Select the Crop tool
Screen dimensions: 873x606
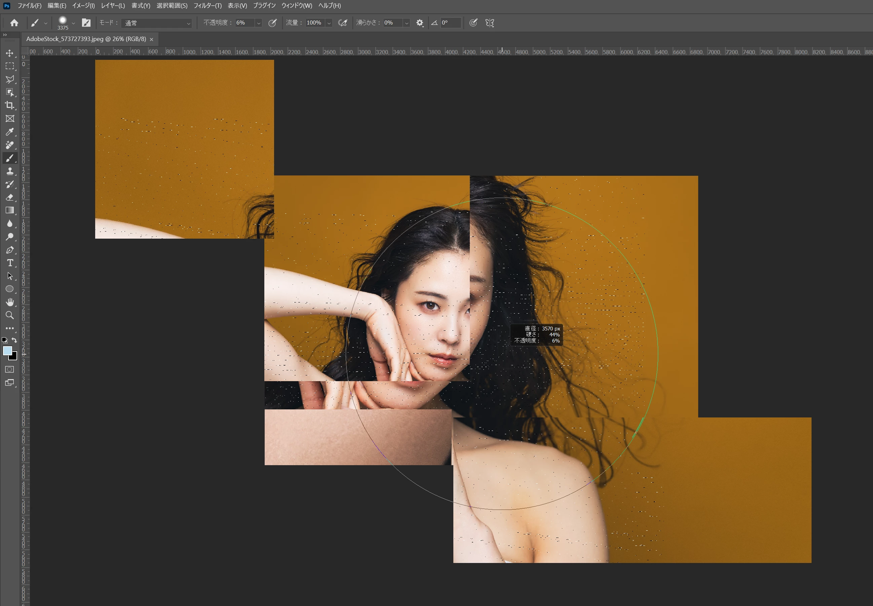(x=10, y=106)
